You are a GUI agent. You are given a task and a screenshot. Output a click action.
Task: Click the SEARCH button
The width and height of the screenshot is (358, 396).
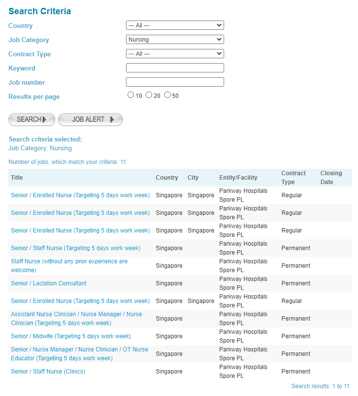[x=31, y=119]
